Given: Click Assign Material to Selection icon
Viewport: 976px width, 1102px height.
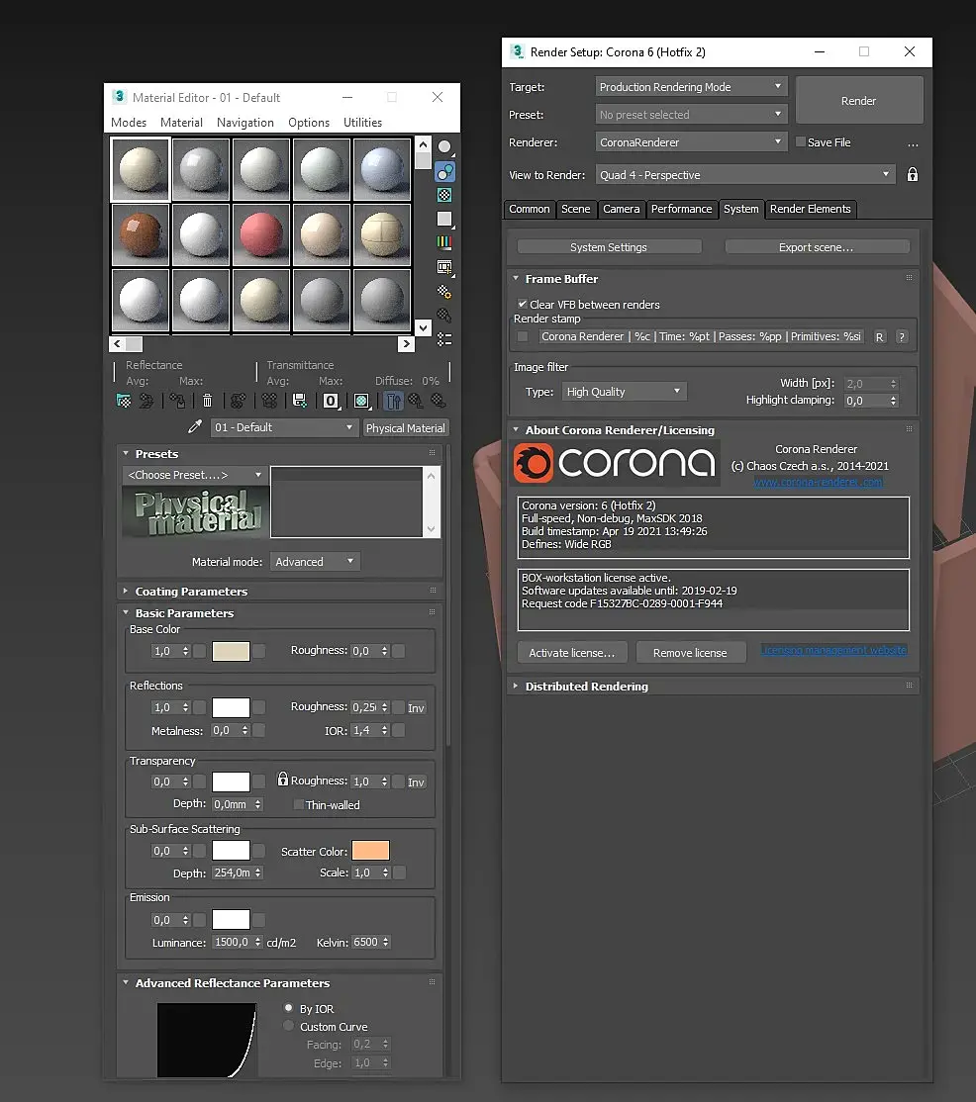Looking at the screenshot, I should [x=177, y=401].
